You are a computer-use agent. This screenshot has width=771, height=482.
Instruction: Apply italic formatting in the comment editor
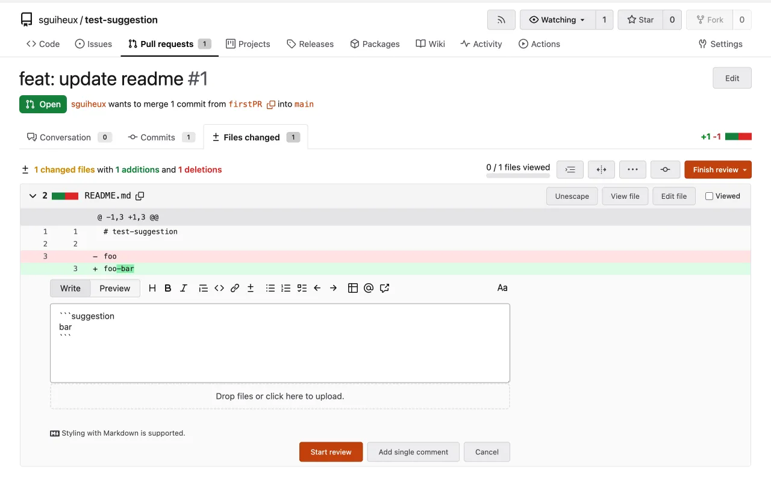[x=184, y=288]
